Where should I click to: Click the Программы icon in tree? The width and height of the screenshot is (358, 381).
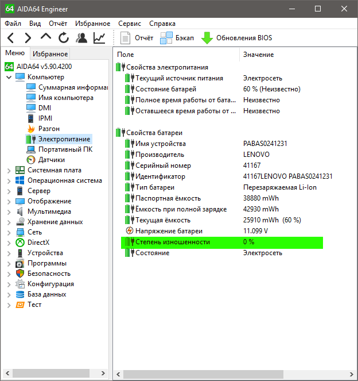(x=20, y=263)
